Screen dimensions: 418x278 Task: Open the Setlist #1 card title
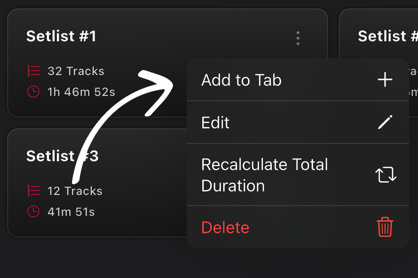point(61,36)
